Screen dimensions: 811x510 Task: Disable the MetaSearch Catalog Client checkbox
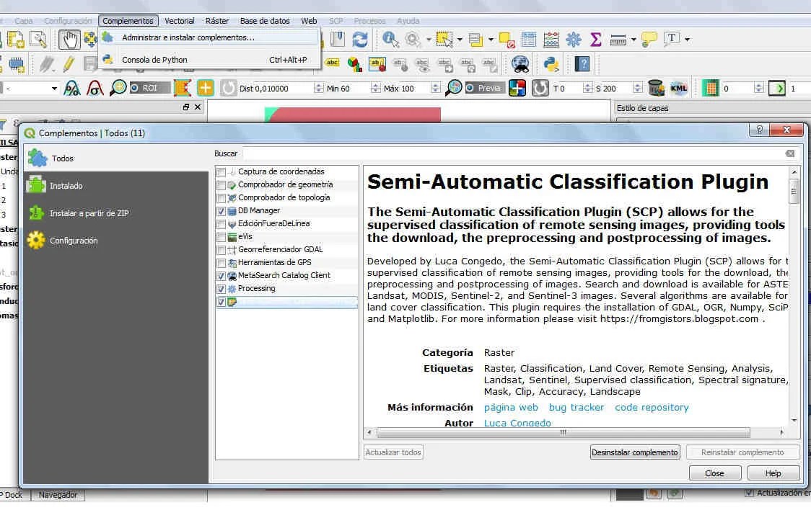click(x=222, y=276)
